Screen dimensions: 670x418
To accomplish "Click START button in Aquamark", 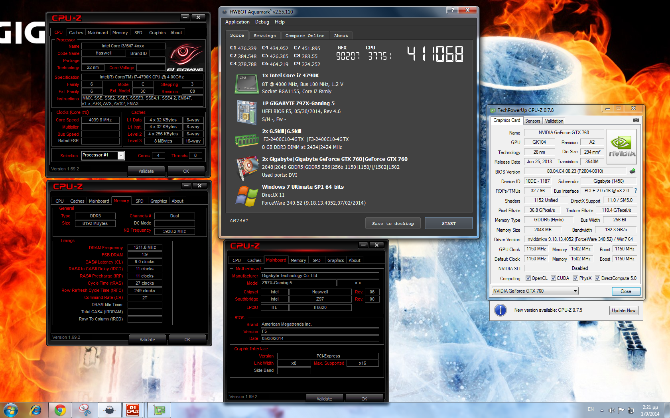I will click(x=449, y=223).
